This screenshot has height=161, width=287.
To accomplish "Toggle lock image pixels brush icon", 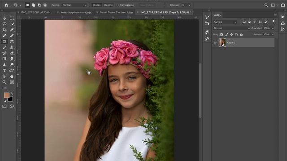I will point(226,34).
